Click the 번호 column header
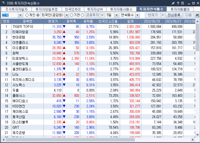 point(6,21)
